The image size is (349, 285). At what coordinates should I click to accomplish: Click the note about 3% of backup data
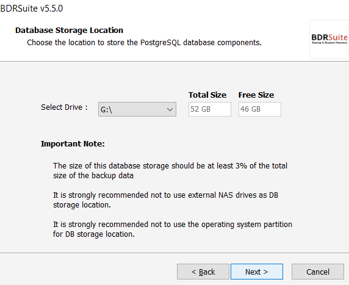(170, 170)
